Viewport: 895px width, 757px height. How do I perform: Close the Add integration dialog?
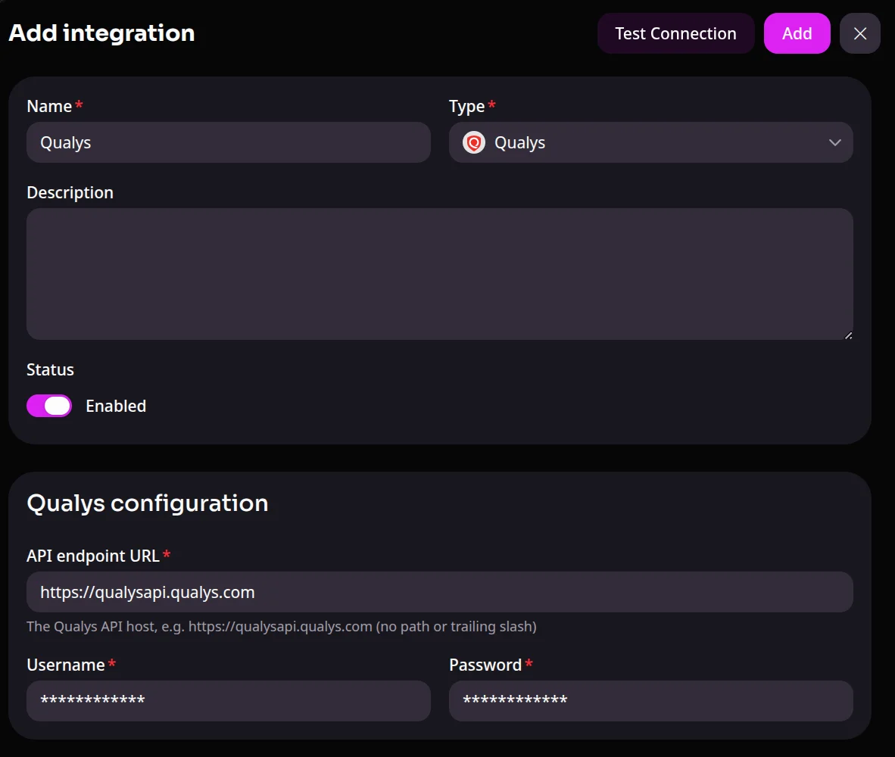point(859,33)
